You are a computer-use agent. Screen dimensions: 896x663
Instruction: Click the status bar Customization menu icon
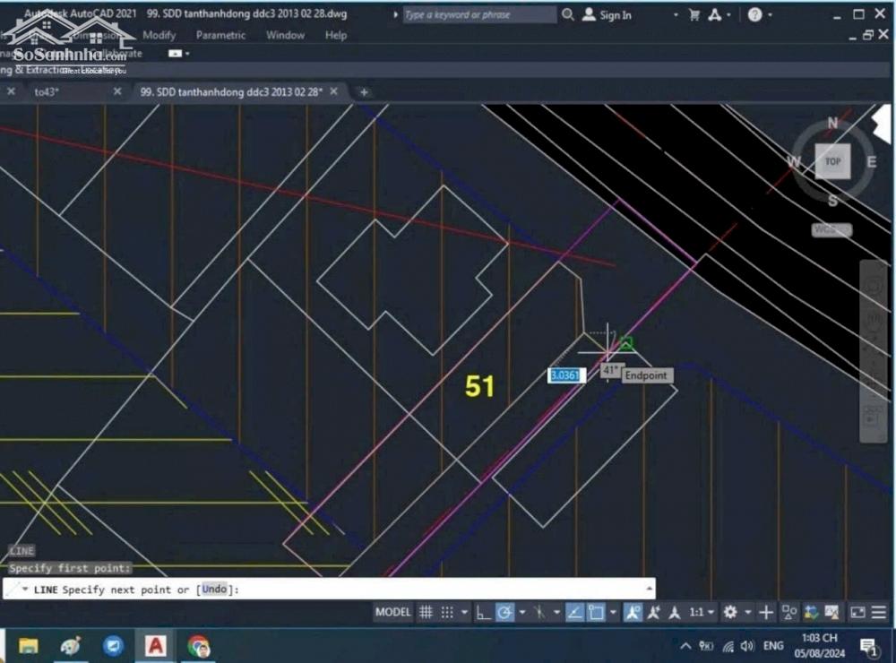click(878, 613)
